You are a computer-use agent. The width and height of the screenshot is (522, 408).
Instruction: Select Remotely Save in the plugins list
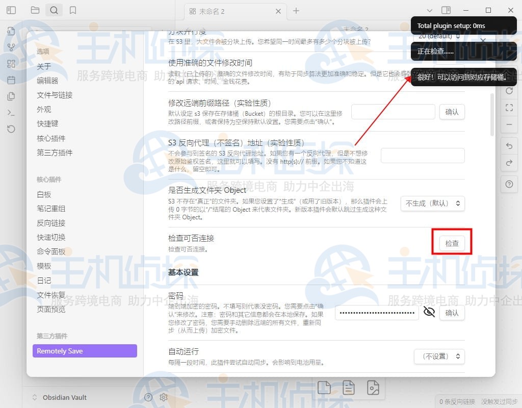pos(85,351)
